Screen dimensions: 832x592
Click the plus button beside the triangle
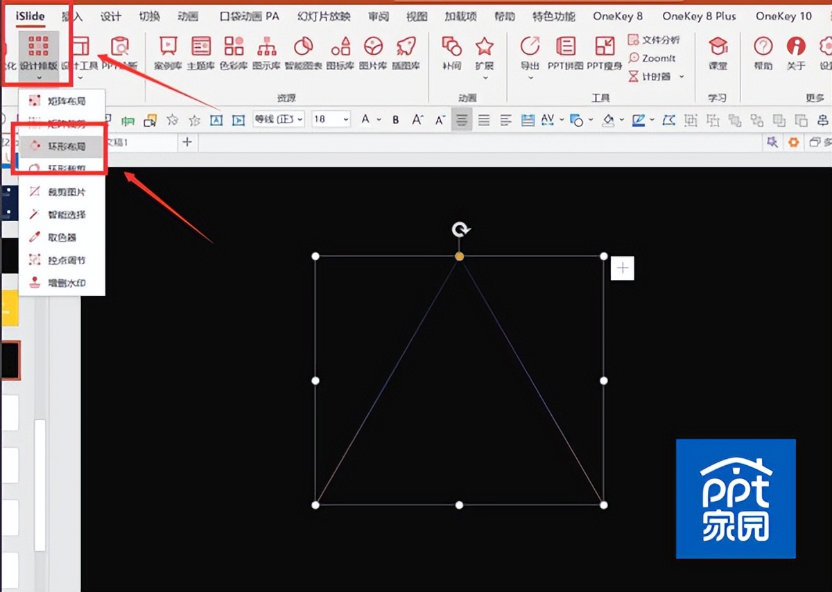pyautogui.click(x=623, y=268)
